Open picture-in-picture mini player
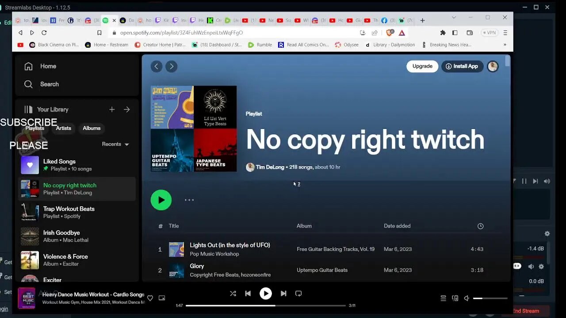Image resolution: width=566 pixels, height=318 pixels. 162,298
